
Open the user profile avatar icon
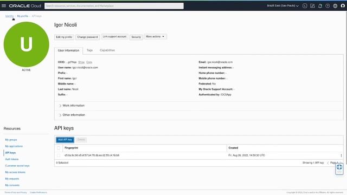click(x=343, y=6)
